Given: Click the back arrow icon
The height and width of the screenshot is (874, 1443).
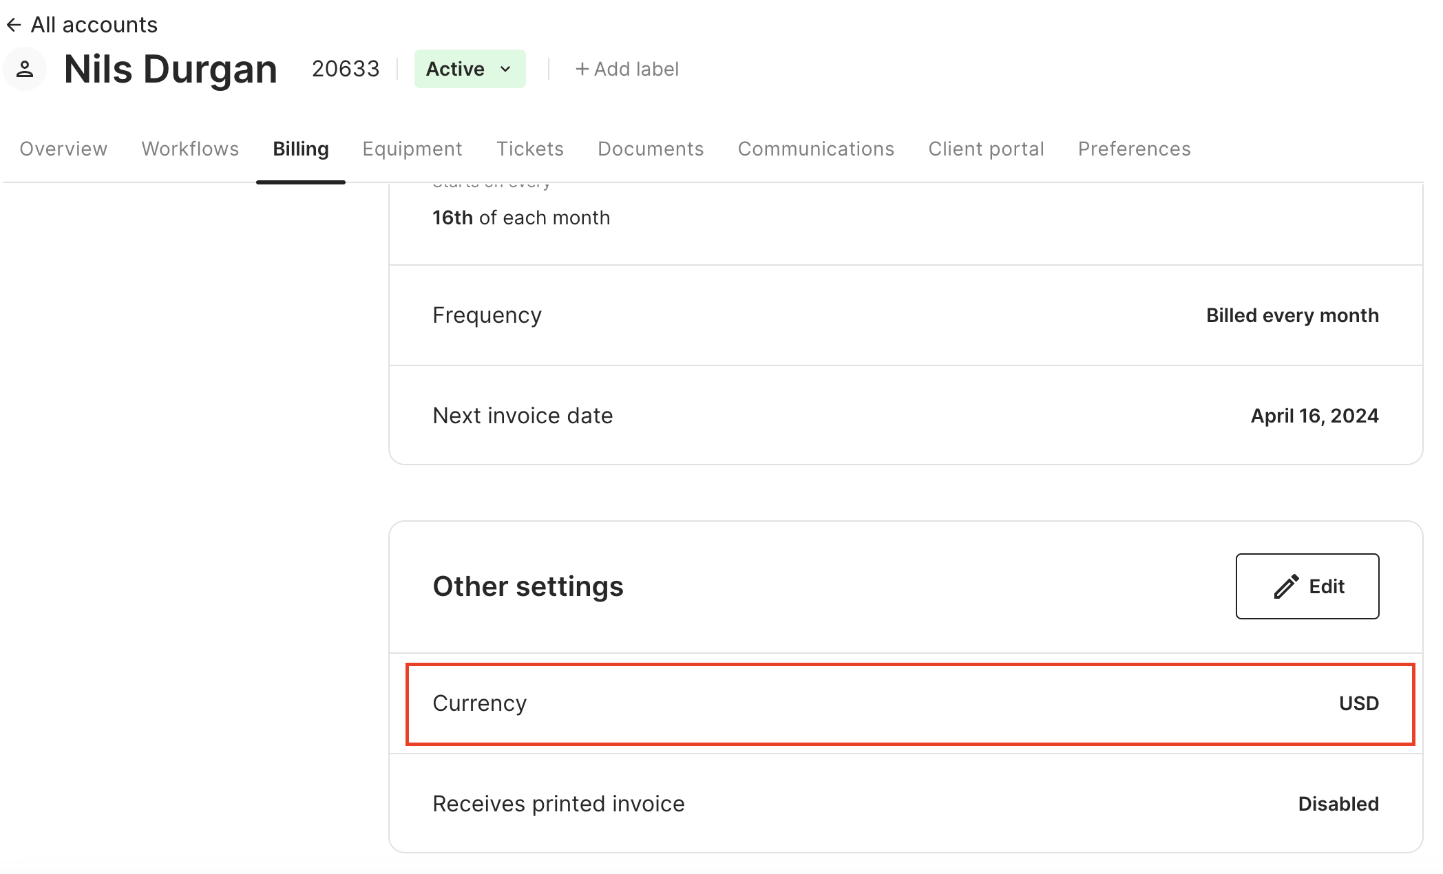Looking at the screenshot, I should [14, 25].
